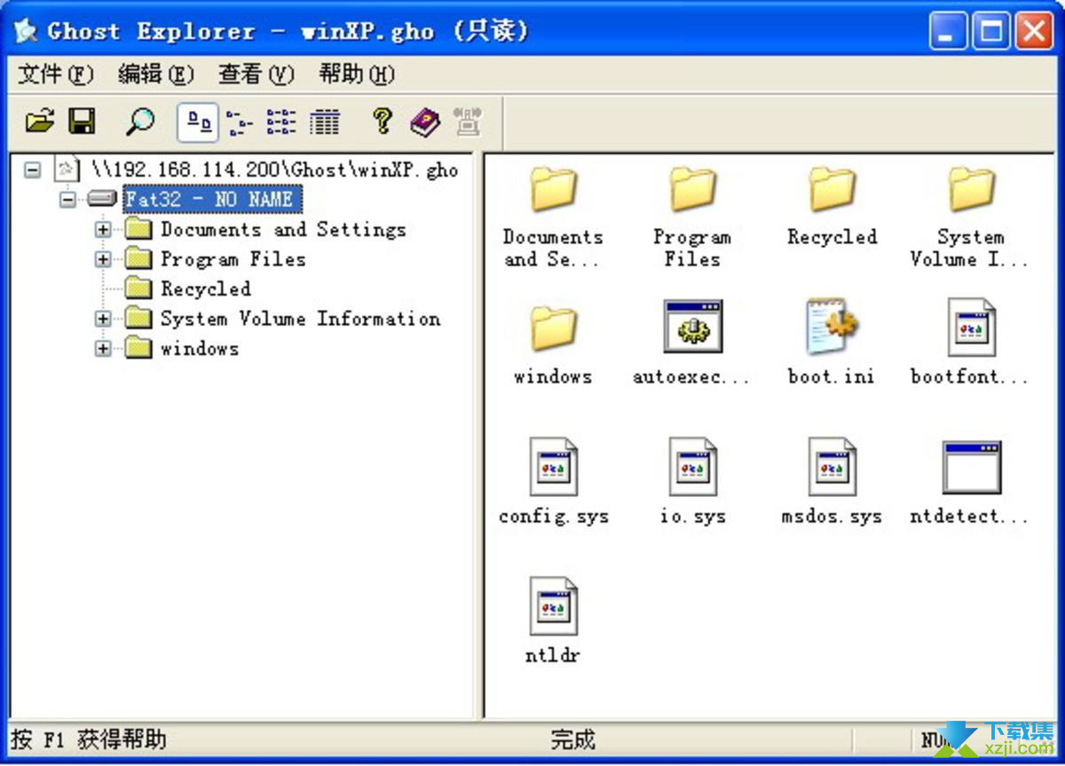Click the Save floppy disk toolbar icon
The height and width of the screenshot is (766, 1065).
(x=83, y=122)
